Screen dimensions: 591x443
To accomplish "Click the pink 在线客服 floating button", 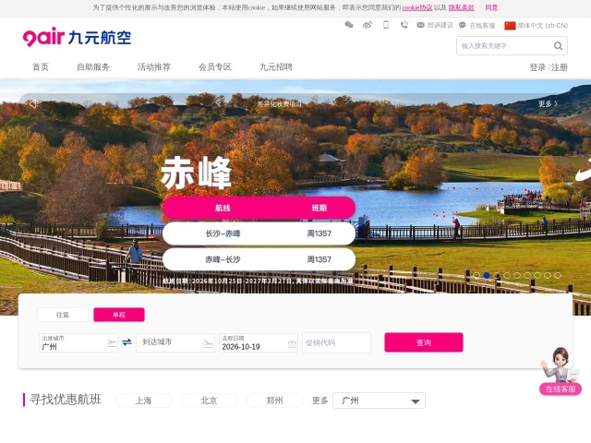I will click(x=561, y=389).
